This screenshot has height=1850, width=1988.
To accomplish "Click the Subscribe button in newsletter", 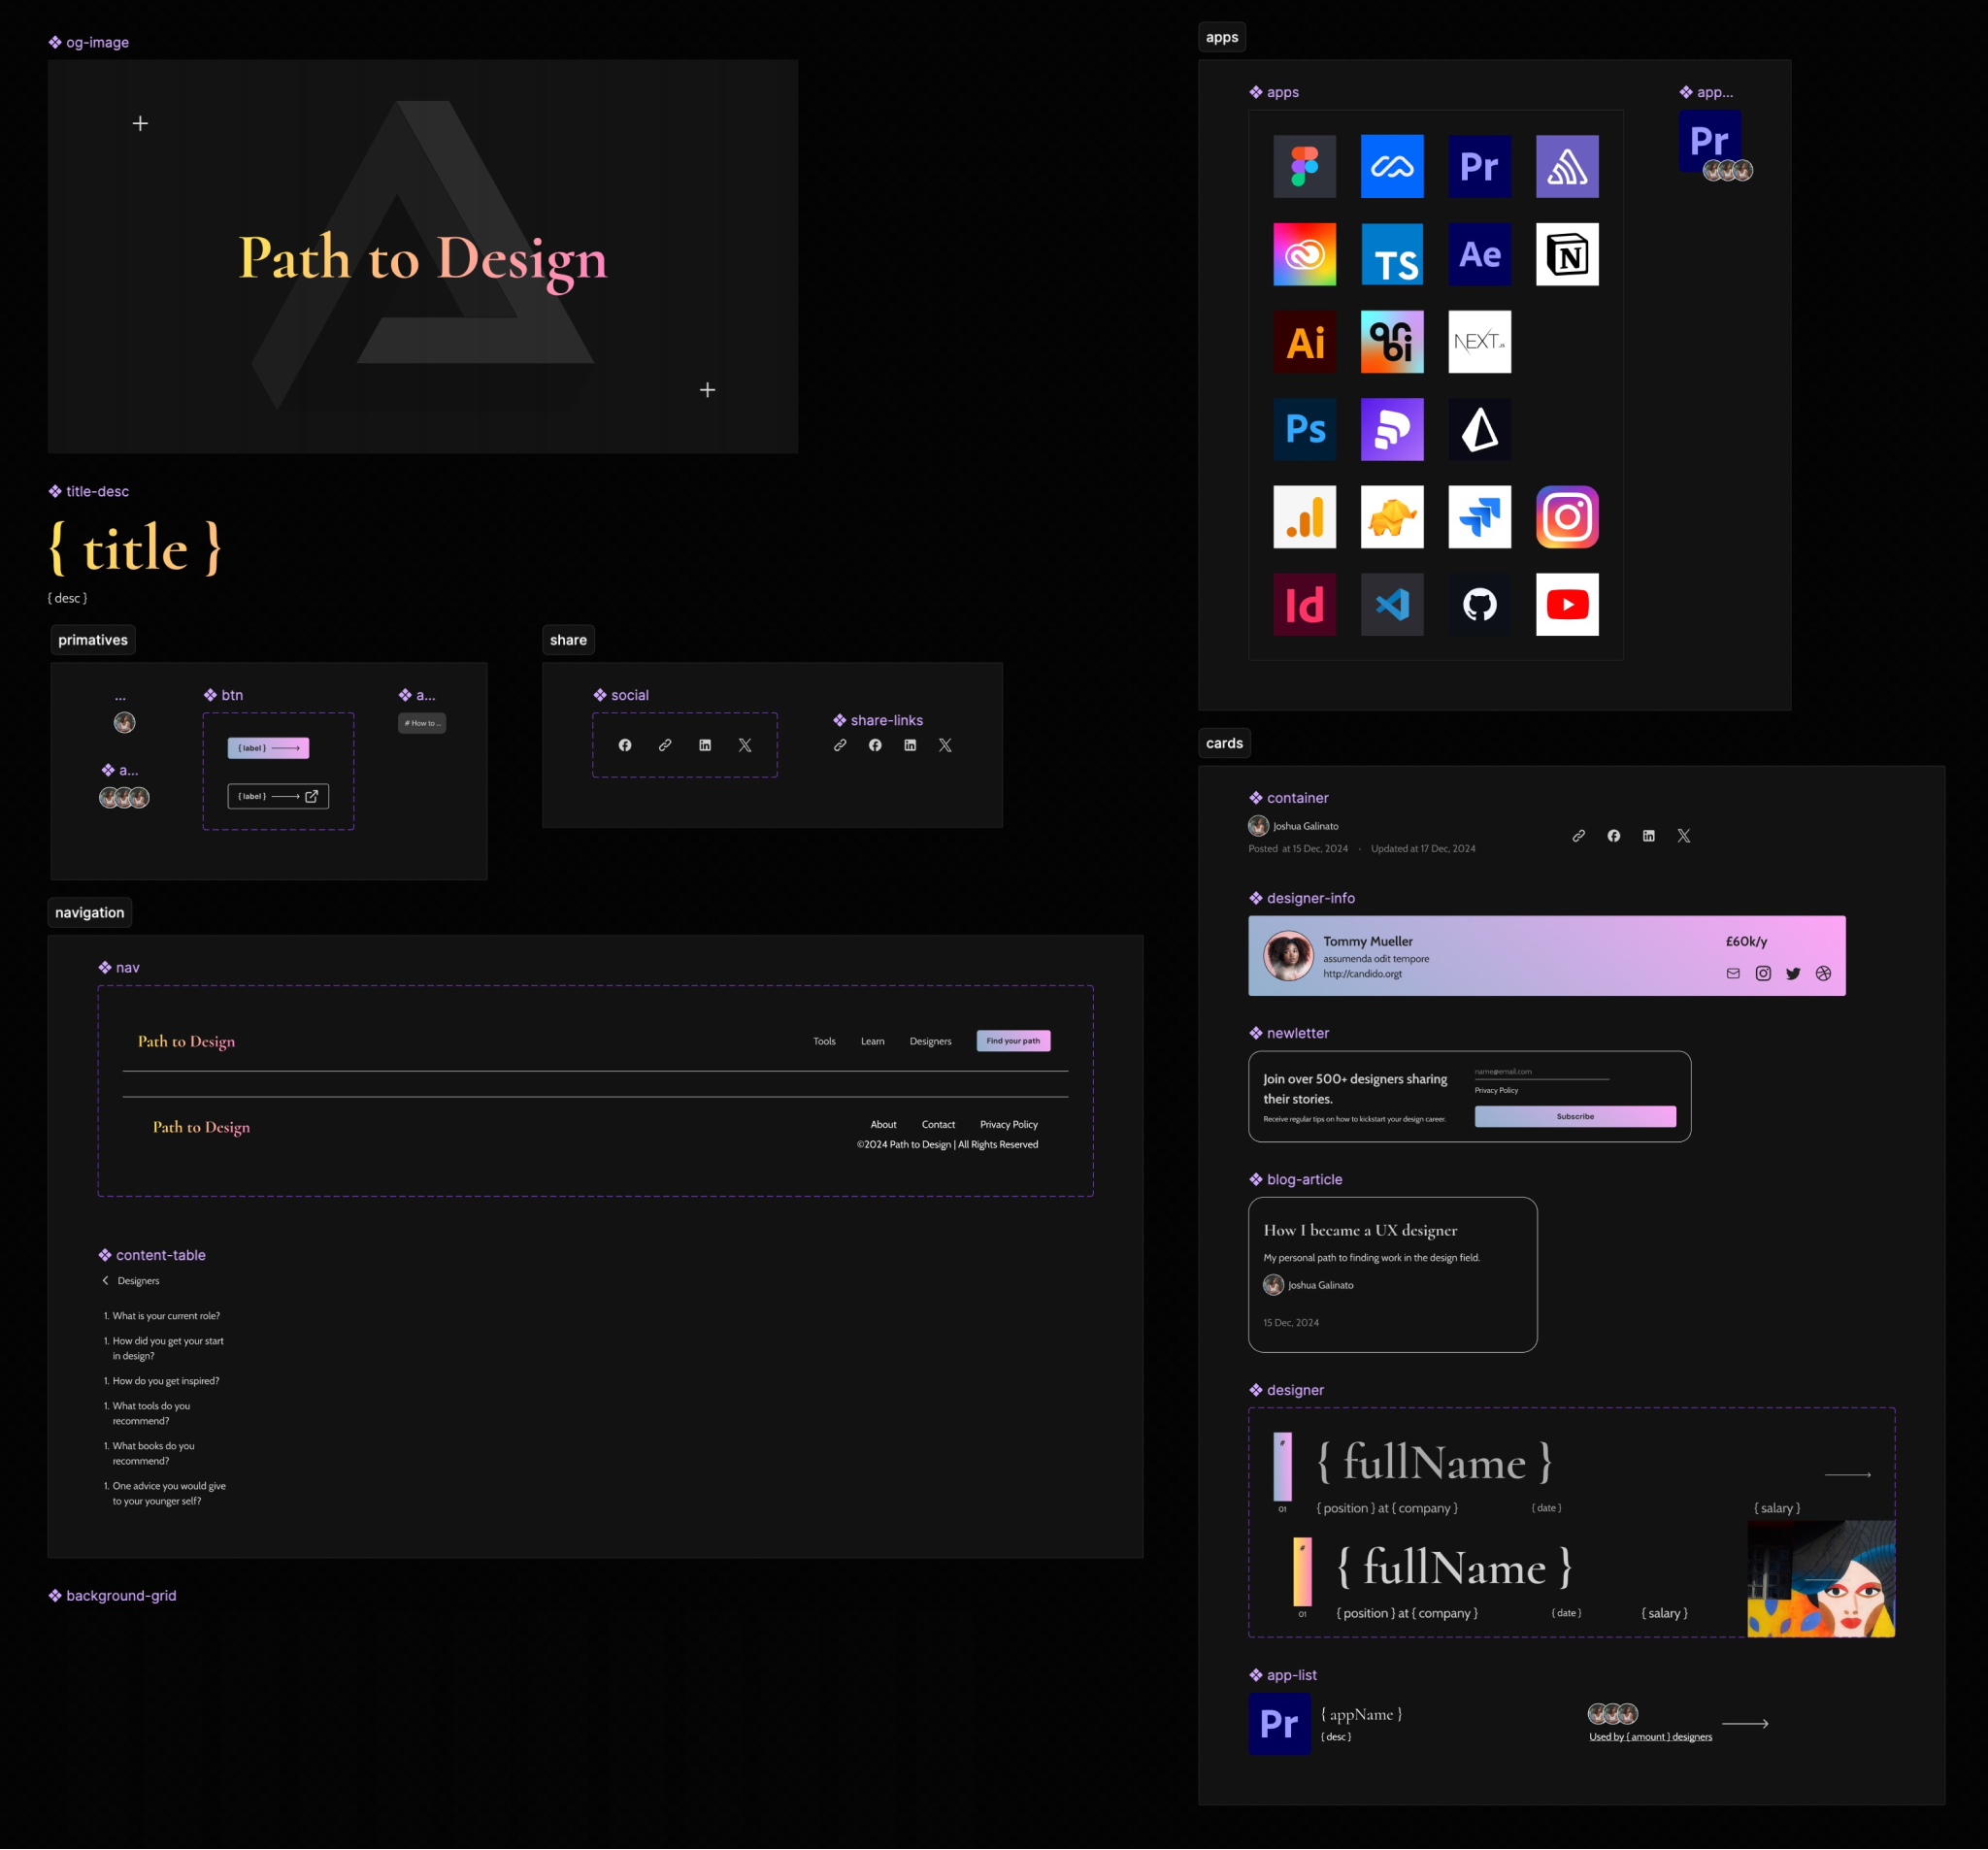I will click(x=1575, y=1116).
